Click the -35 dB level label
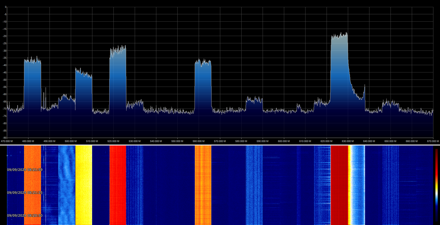This screenshot has height=225, width=440. click(5, 58)
